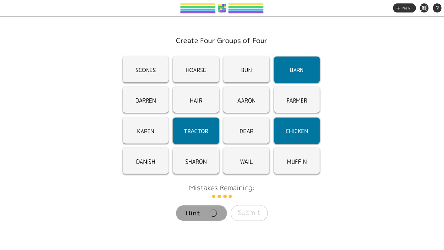The image size is (444, 250).
Task: Open the help question mark icon
Action: click(437, 8)
